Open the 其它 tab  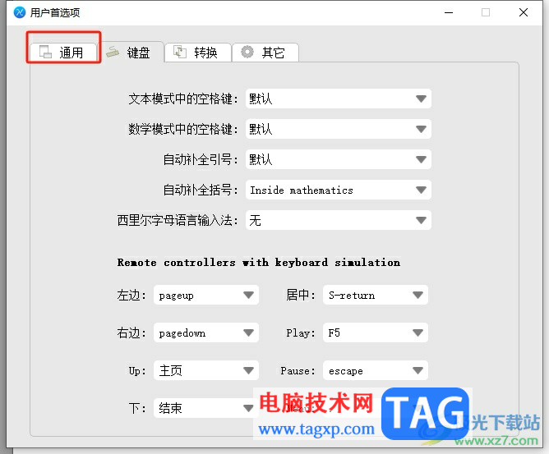tap(265, 53)
